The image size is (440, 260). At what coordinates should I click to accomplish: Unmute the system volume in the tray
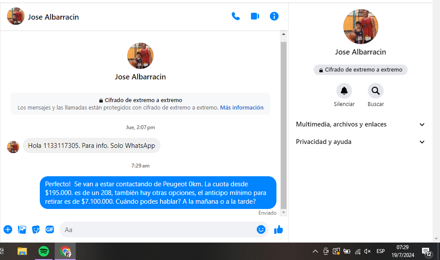[367, 251]
